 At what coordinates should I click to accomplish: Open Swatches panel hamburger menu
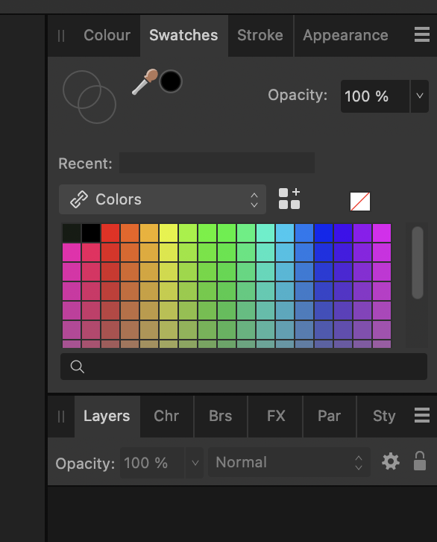pos(422,34)
